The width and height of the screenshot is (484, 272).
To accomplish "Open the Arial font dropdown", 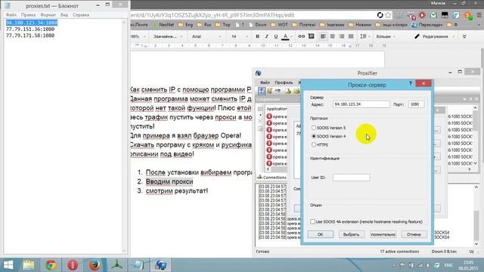I will [x=206, y=36].
